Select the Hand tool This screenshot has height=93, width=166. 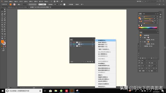(x=2, y=38)
